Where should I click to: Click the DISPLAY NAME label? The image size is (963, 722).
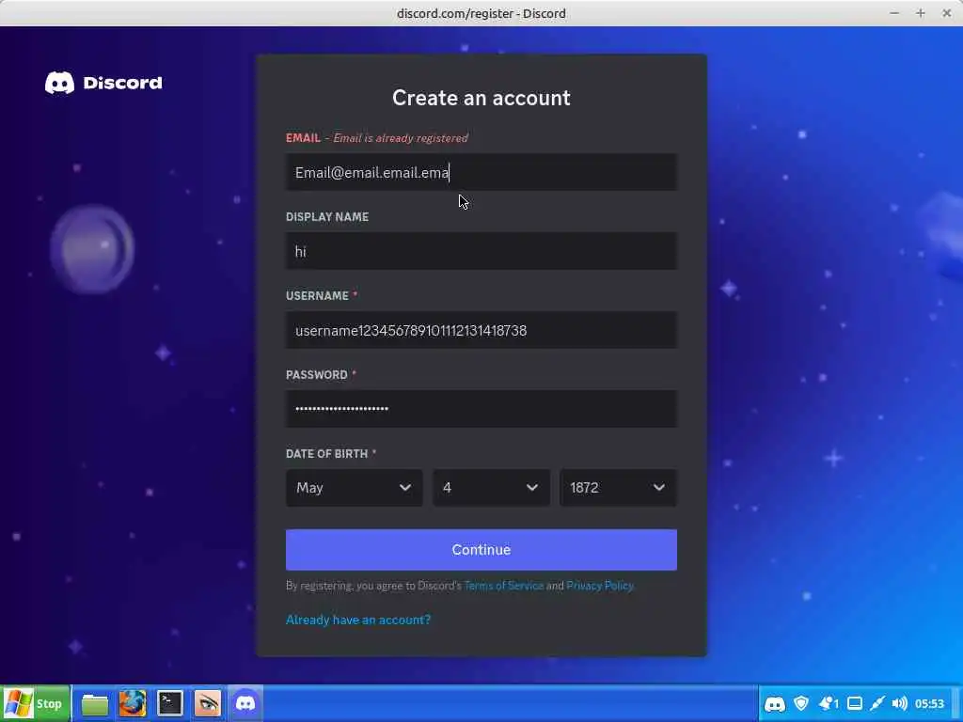pyautogui.click(x=327, y=217)
